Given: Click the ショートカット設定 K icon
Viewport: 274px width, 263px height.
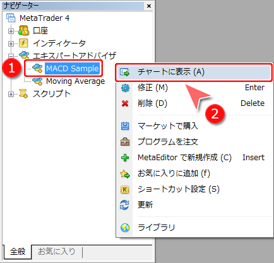Looking at the screenshot, I should [125, 190].
